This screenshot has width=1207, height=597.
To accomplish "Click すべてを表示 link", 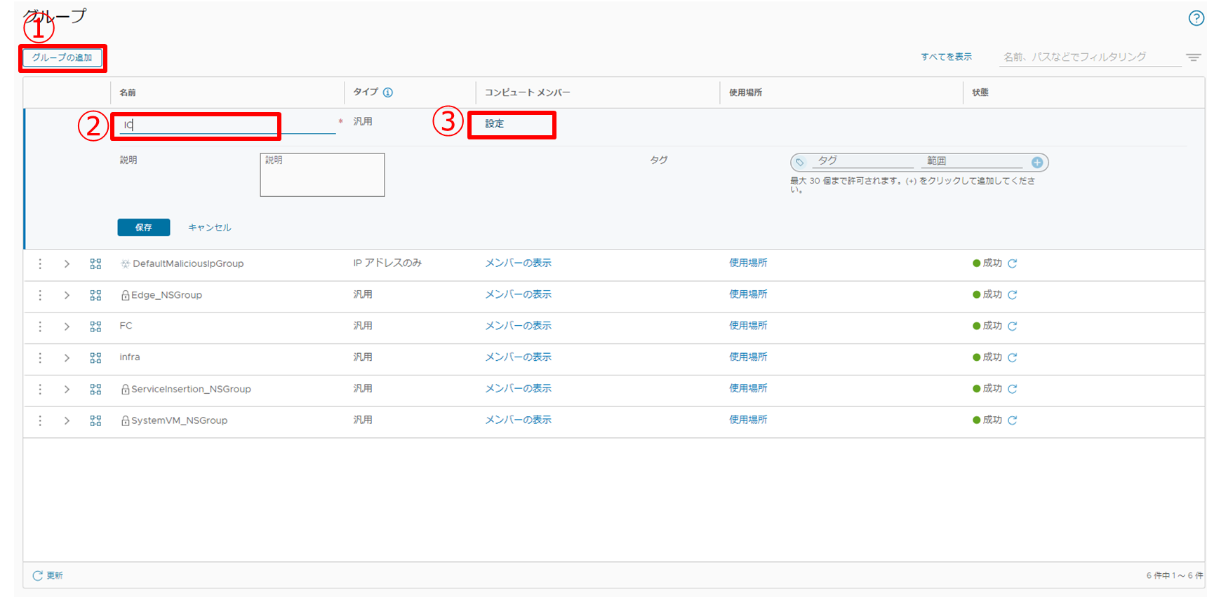I will pyautogui.click(x=946, y=57).
